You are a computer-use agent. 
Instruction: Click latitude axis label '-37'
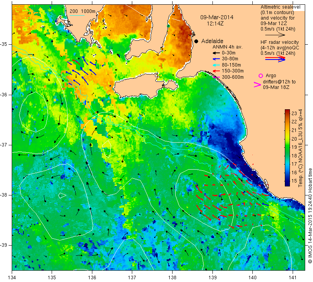[4, 145]
